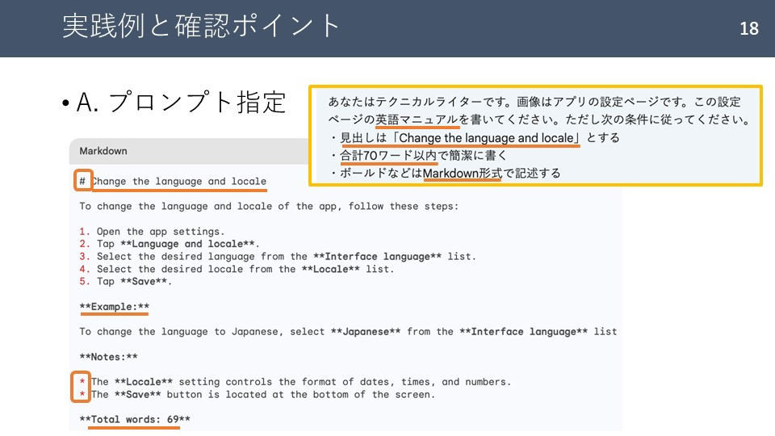The height and width of the screenshot is (436, 775).
Task: Click the note about the Save button location
Action: click(257, 395)
